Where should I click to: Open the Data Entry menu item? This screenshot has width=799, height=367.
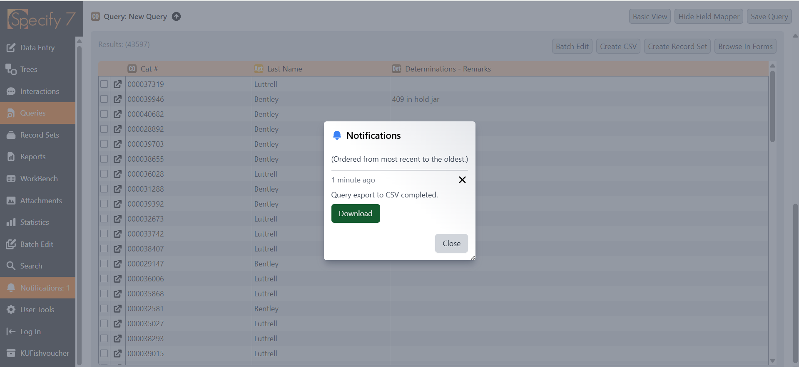click(37, 48)
